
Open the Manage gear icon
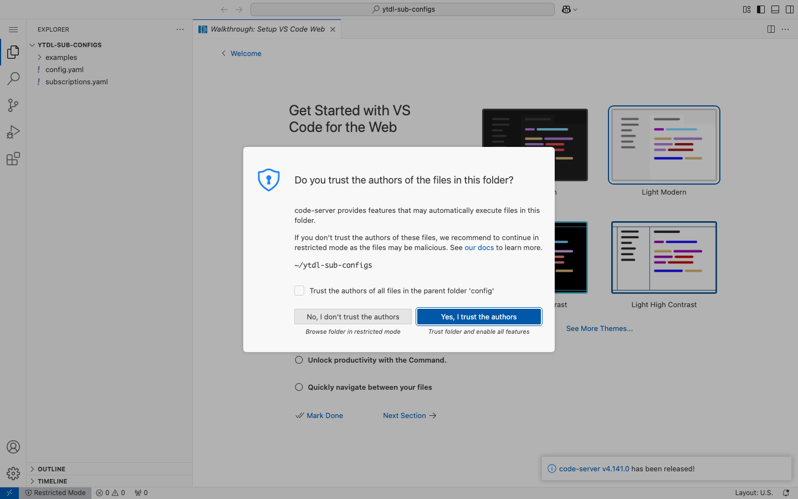point(13,473)
